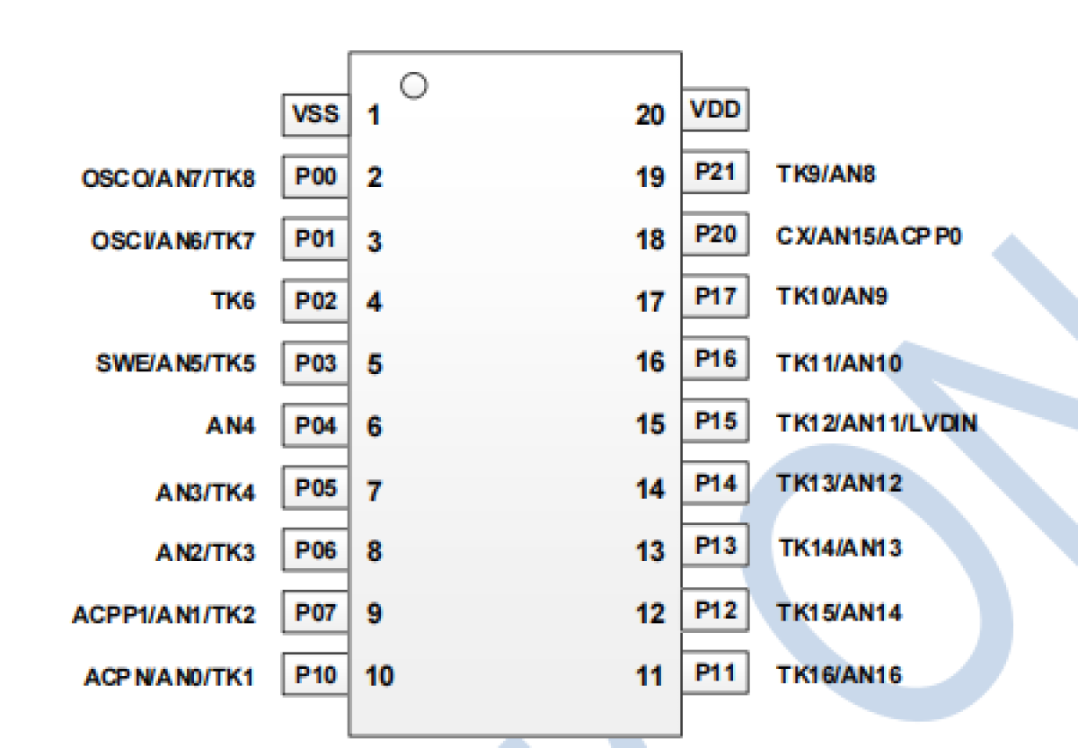Screen dimensions: 1078x748
Task: Select the P11 pin box
Action: (715, 672)
